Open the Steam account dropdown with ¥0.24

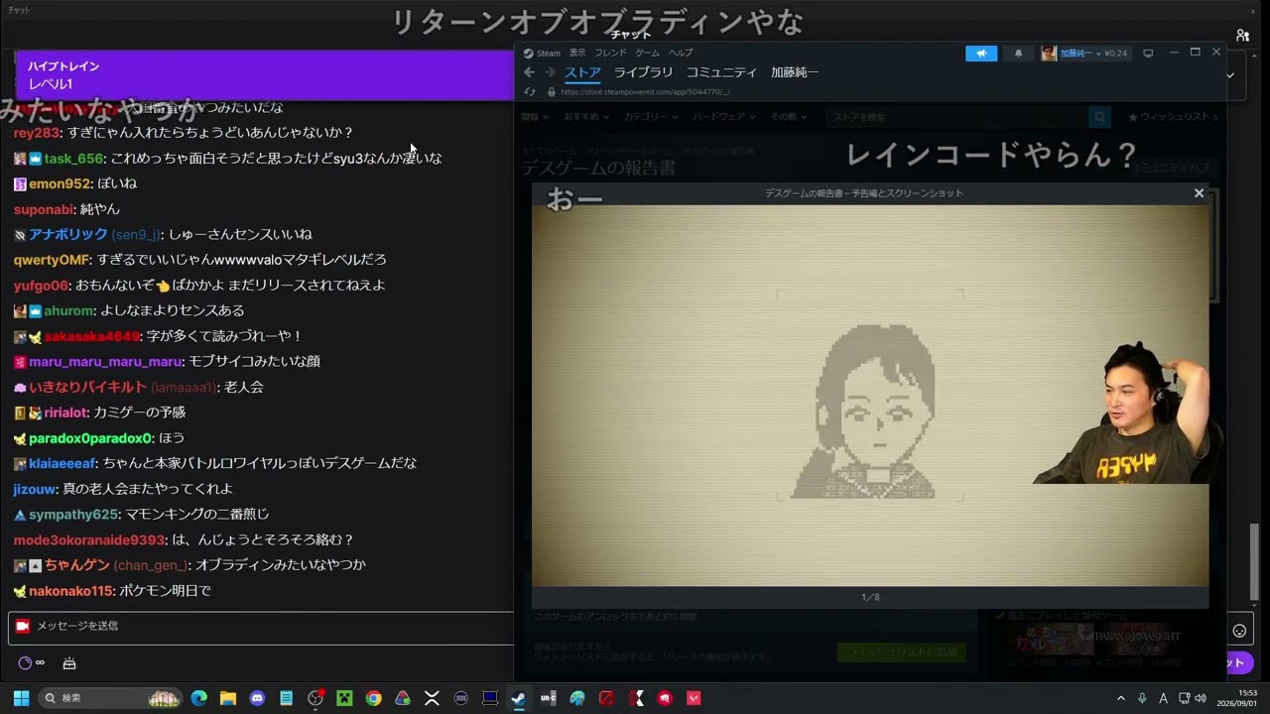coord(1084,54)
